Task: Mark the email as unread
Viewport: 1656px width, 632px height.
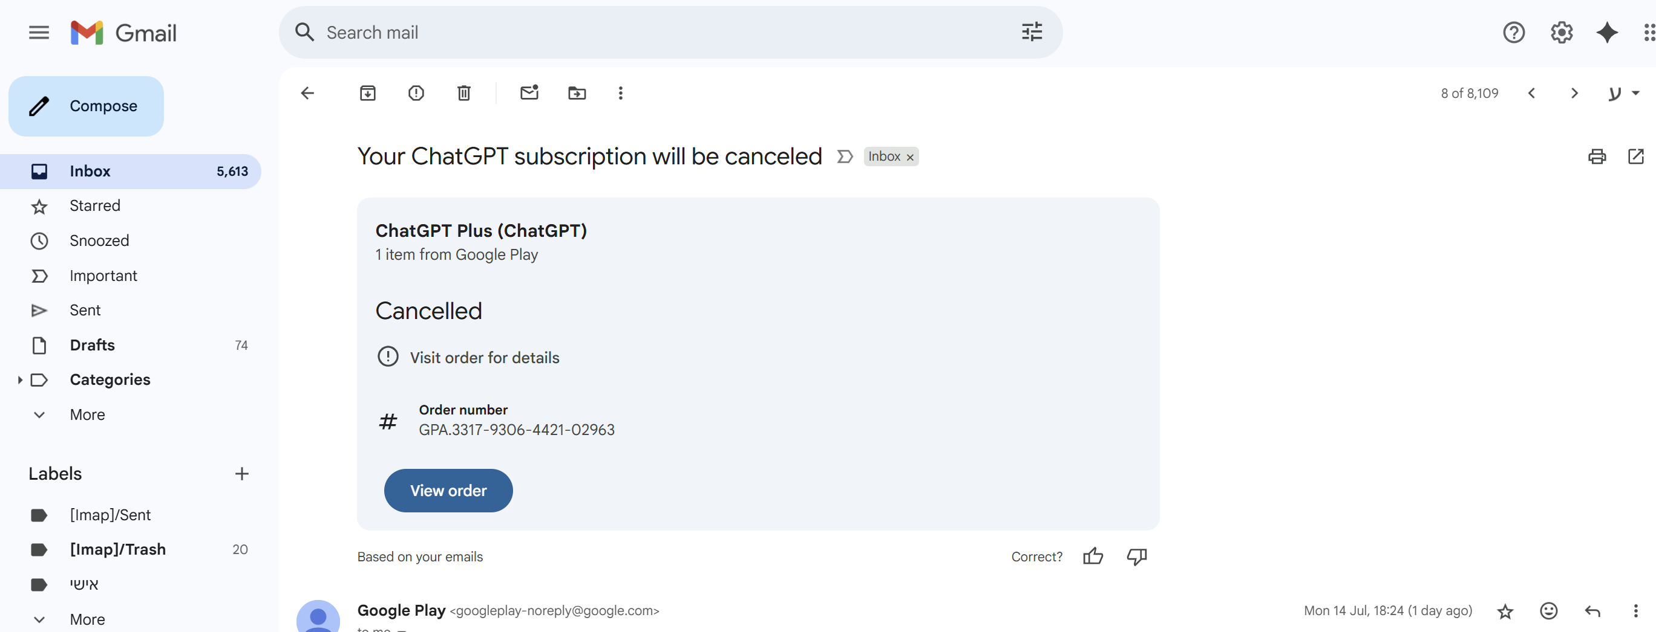Action: 529,93
